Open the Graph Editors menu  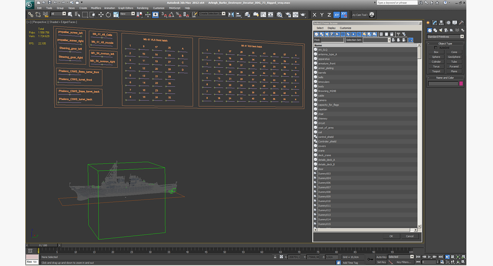click(x=126, y=8)
